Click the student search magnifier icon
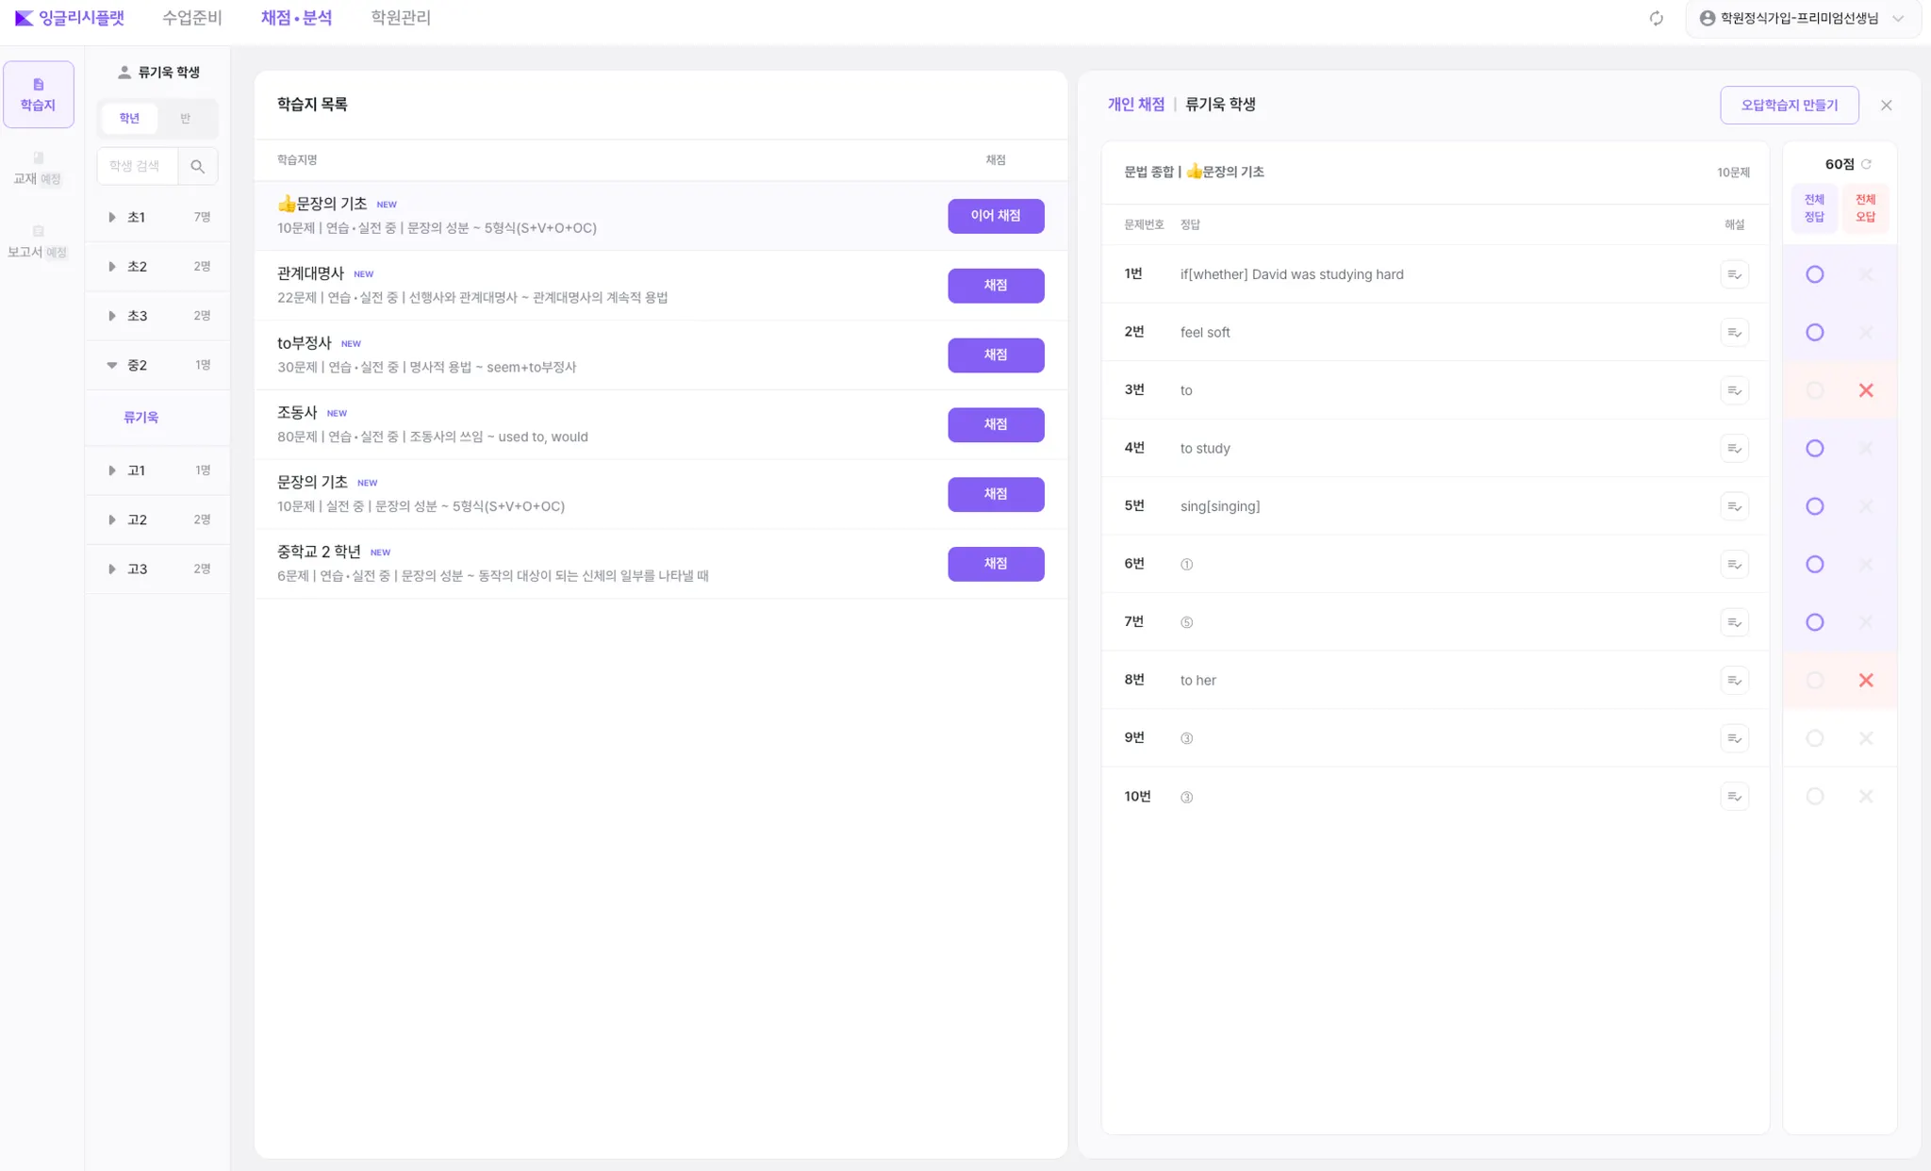Screen dimensions: 1931x1171 (197, 166)
